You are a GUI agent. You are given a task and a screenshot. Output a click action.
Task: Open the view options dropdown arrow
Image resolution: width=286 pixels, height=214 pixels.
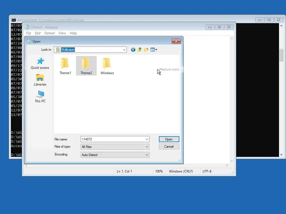pos(156,50)
